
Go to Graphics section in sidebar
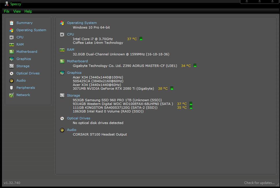[24, 59]
